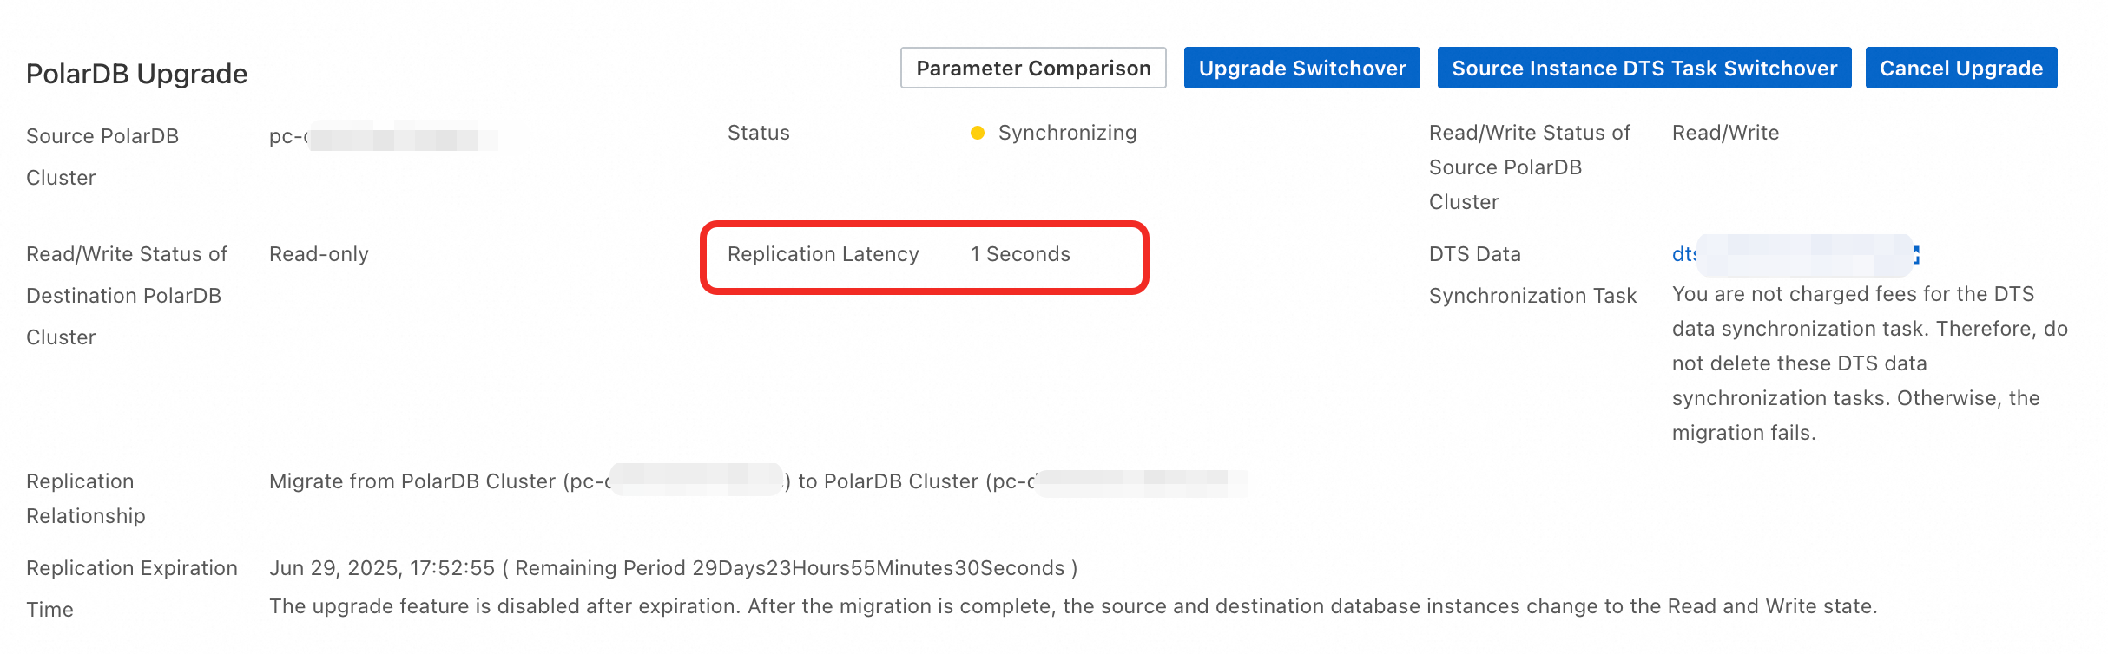Click the Synchronizing status text
Image resolution: width=2108 pixels, height=654 pixels.
click(x=1067, y=133)
